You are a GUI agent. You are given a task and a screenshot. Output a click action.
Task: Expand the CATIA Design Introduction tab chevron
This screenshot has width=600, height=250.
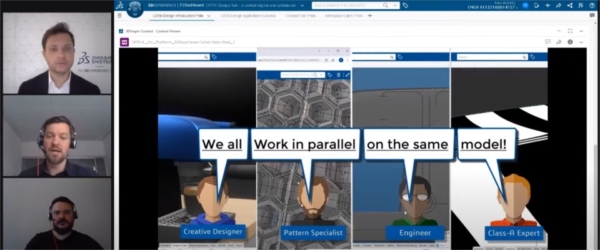[x=209, y=16]
